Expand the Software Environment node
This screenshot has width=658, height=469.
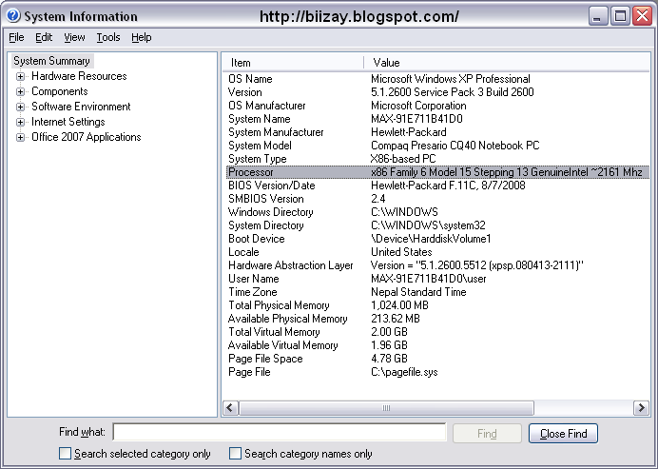pos(20,107)
